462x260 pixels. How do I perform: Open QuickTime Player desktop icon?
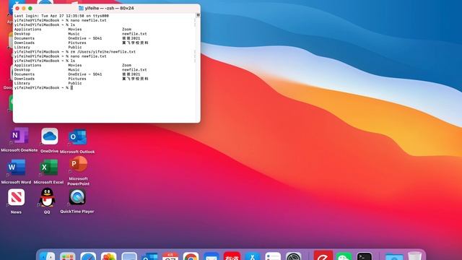pos(77,197)
